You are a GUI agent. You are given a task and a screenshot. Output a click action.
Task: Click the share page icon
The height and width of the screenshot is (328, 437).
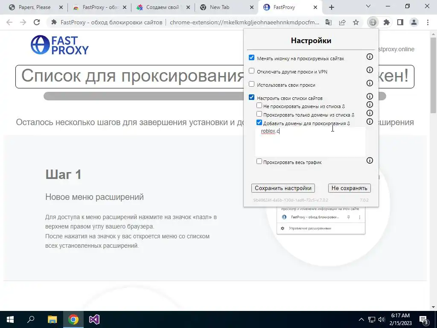(342, 22)
